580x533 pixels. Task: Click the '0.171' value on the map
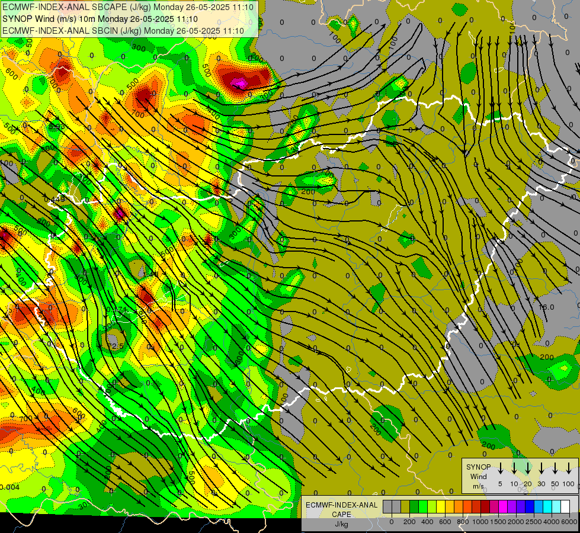[x=117, y=309]
